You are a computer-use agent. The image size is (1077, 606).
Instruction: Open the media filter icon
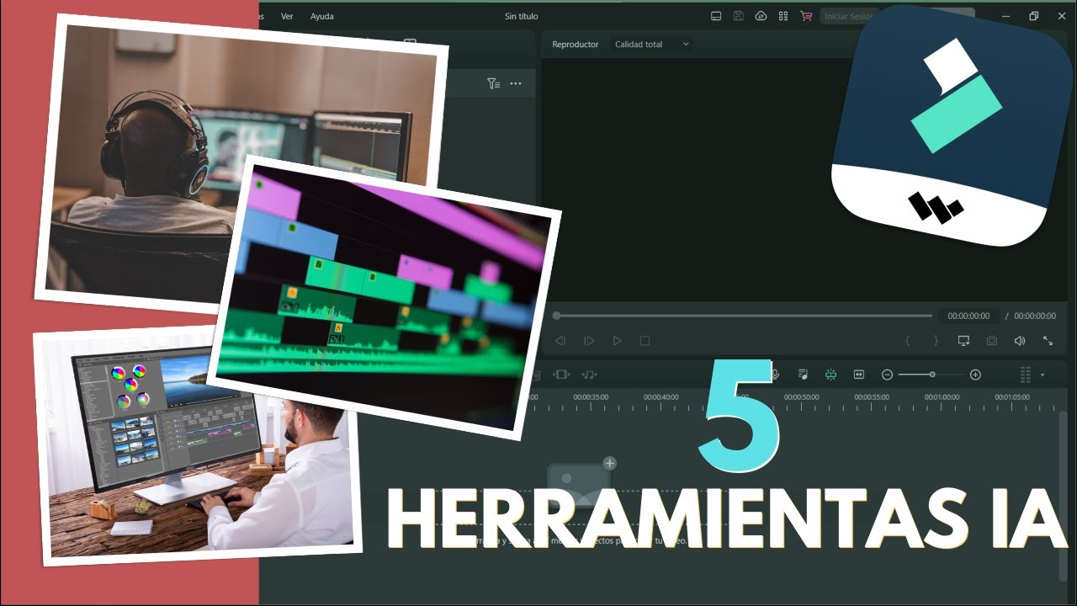(x=493, y=83)
